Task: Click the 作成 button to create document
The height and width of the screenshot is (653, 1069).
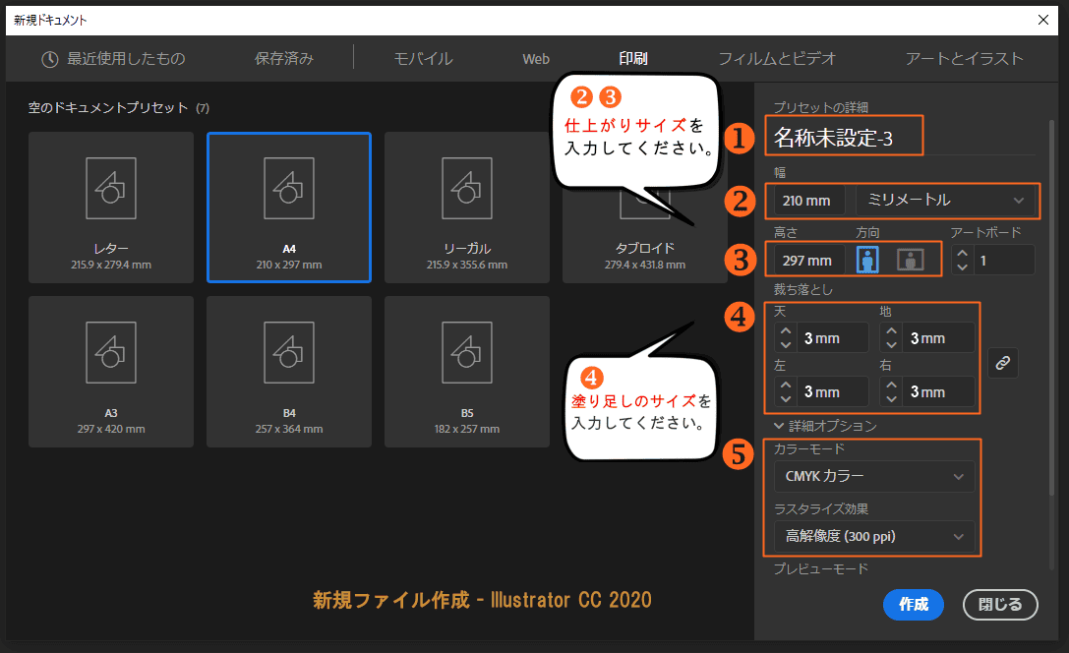Action: click(913, 605)
